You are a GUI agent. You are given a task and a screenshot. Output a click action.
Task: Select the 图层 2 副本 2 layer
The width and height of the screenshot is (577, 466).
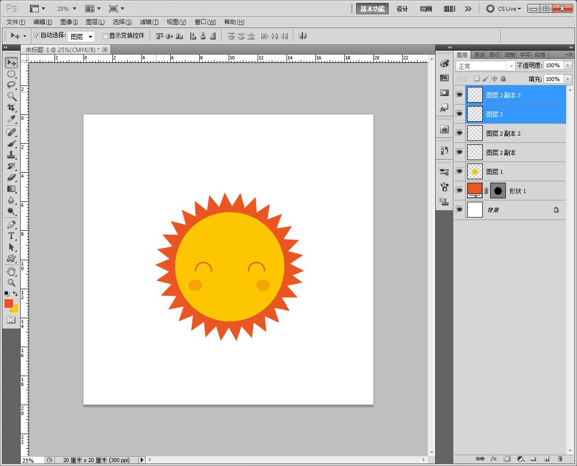click(503, 134)
